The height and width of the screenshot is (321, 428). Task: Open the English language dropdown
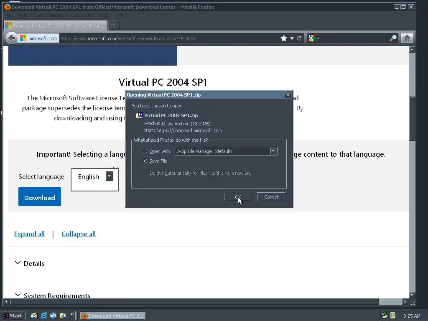pyautogui.click(x=94, y=180)
